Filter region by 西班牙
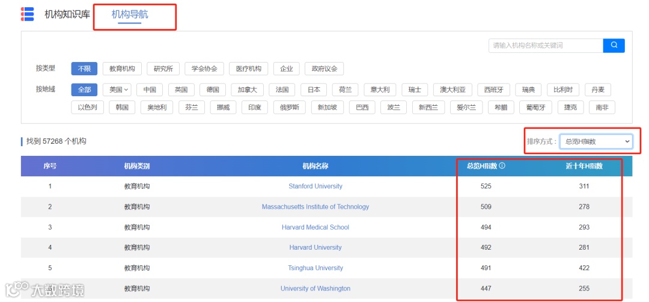The image size is (649, 302). pos(494,90)
